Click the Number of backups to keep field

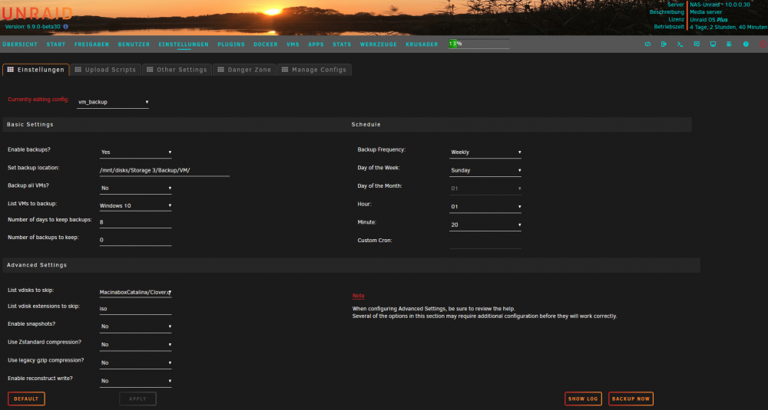(135, 240)
